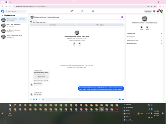Image resolution: width=166 pixels, height=124 pixels.
Task: Open Windows Start button
Action: [x=2, y=113]
